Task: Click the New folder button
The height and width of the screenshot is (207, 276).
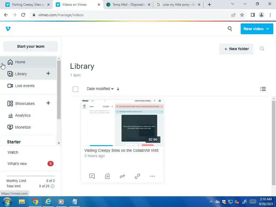Action: pos(236,49)
